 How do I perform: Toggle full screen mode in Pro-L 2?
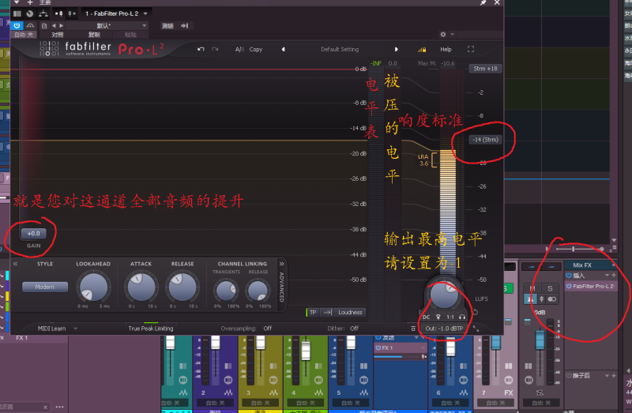(x=471, y=49)
